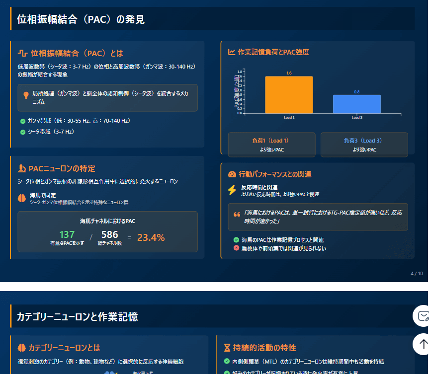Click the waveform icon beside 位相振幅結合（PAC）とは

click(22, 53)
